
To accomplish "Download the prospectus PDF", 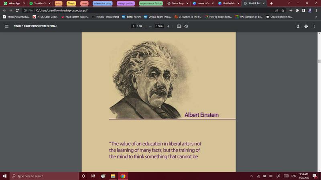I will 298,26.
